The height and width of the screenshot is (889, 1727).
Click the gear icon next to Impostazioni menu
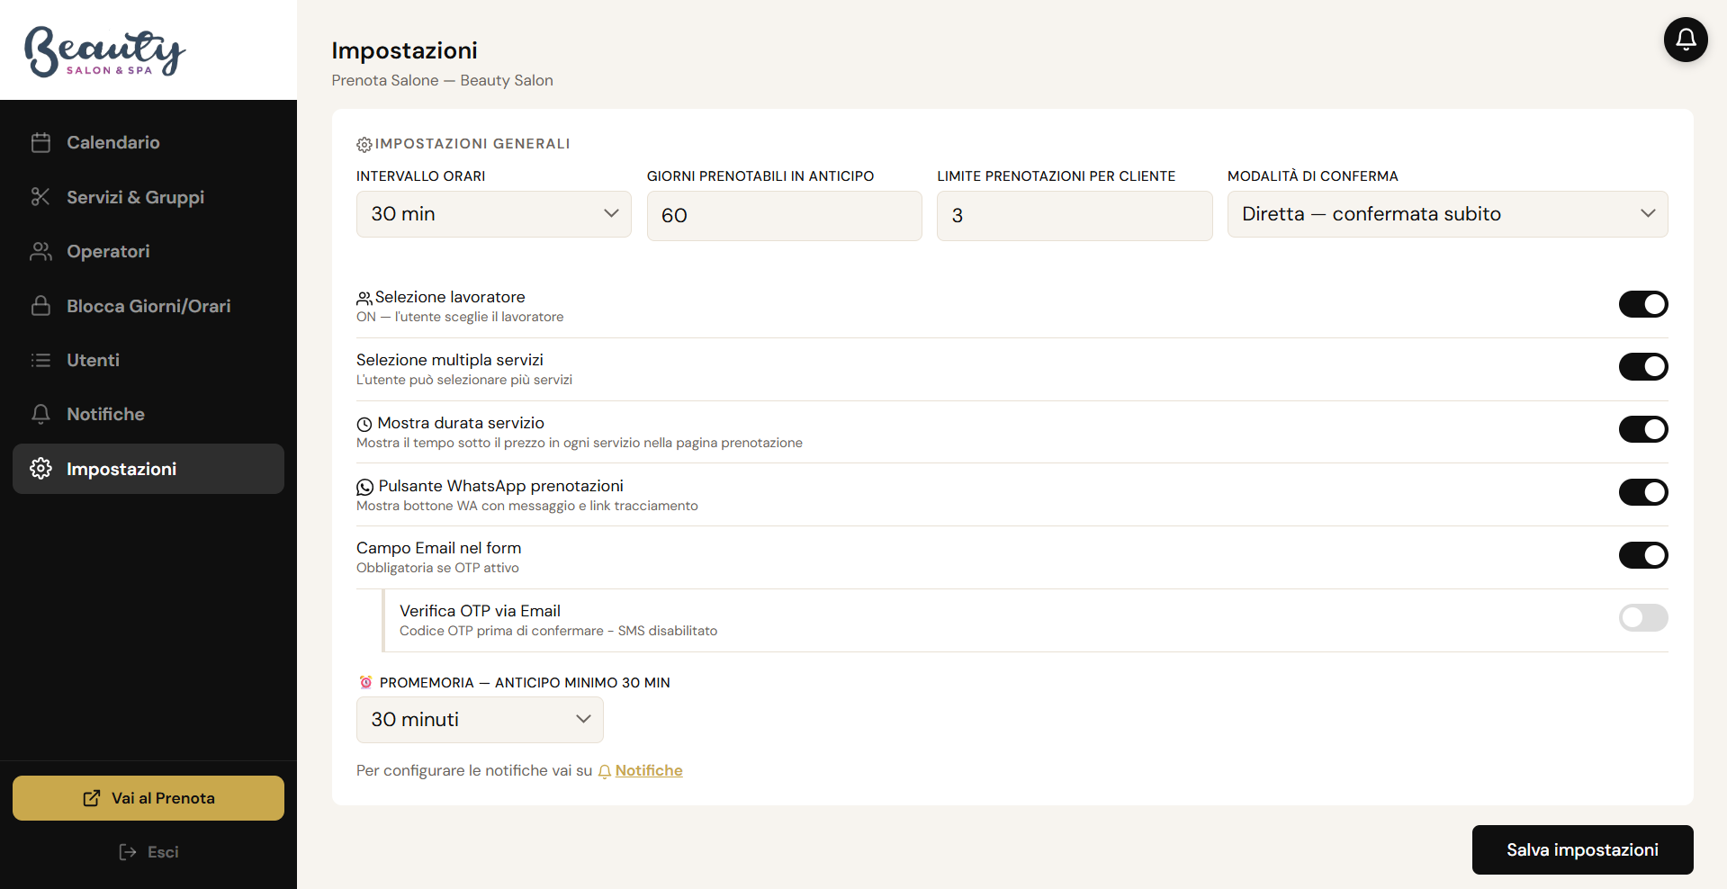coord(40,469)
